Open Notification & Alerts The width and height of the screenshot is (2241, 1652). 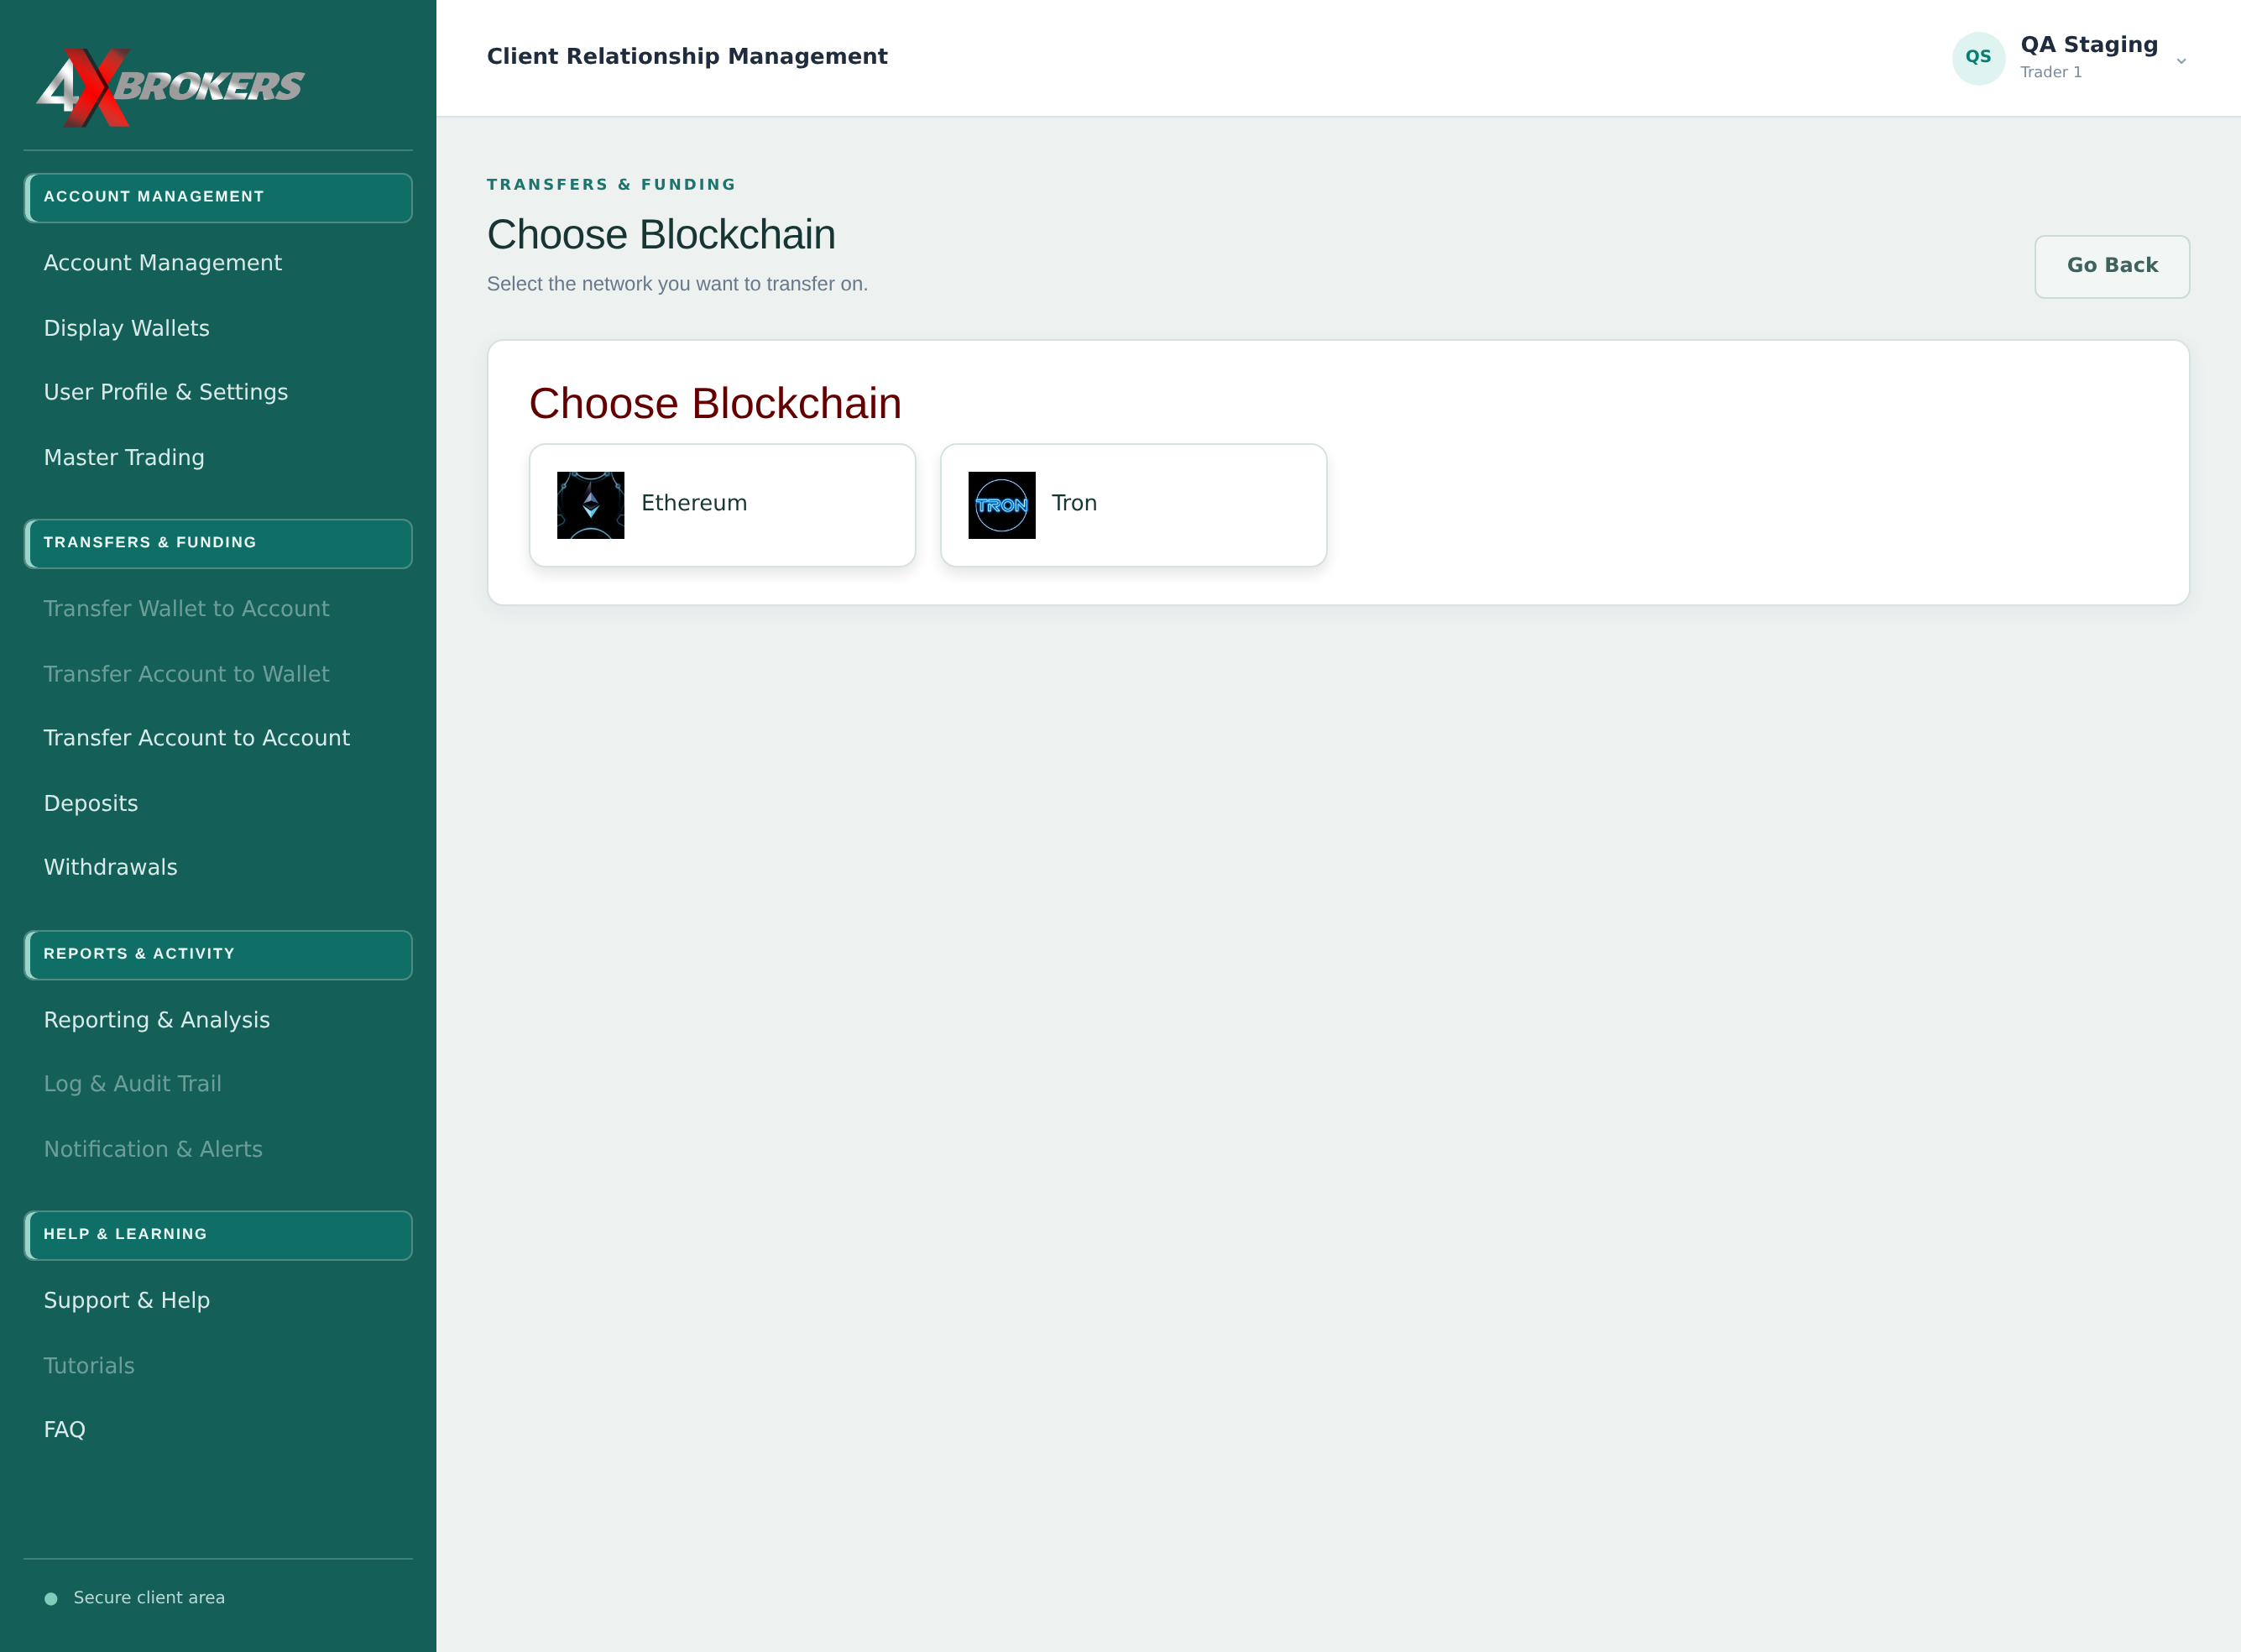coord(153,1150)
